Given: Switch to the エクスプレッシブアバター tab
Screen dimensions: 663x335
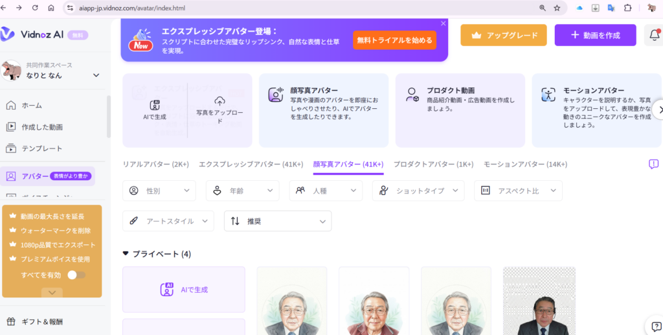Looking at the screenshot, I should [x=251, y=165].
